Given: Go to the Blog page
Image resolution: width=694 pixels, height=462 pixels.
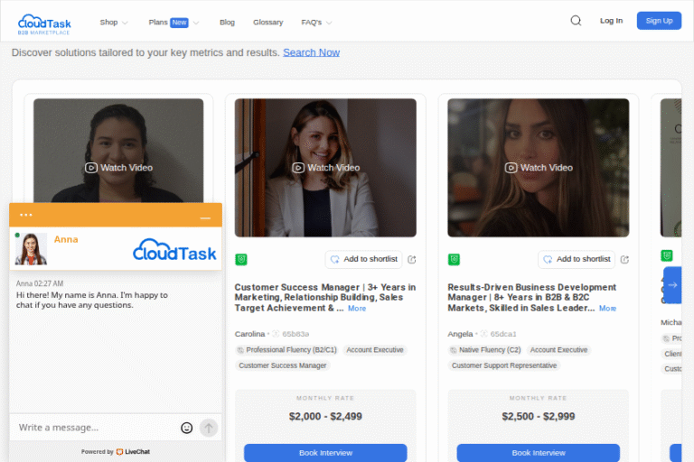Looking at the screenshot, I should [227, 22].
